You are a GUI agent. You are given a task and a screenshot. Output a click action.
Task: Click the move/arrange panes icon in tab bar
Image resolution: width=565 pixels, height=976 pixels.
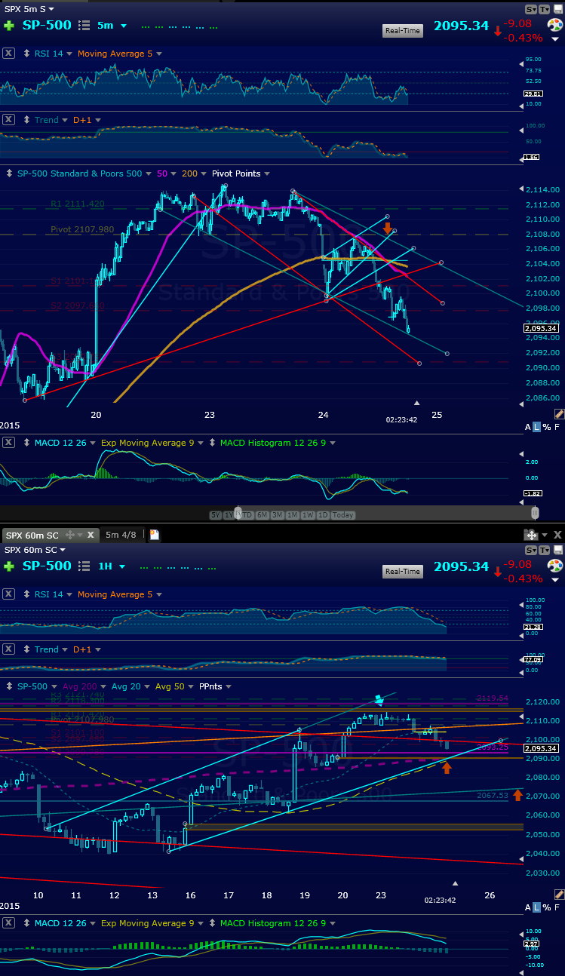pyautogui.click(x=531, y=534)
